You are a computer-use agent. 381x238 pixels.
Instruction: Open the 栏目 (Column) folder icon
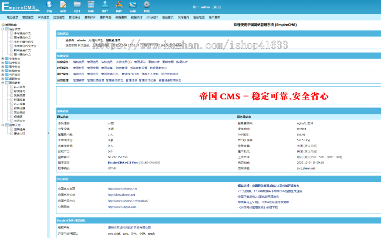(77, 6)
